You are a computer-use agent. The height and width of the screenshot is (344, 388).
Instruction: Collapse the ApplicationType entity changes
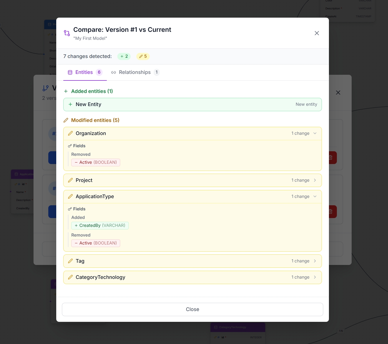pyautogui.click(x=315, y=196)
